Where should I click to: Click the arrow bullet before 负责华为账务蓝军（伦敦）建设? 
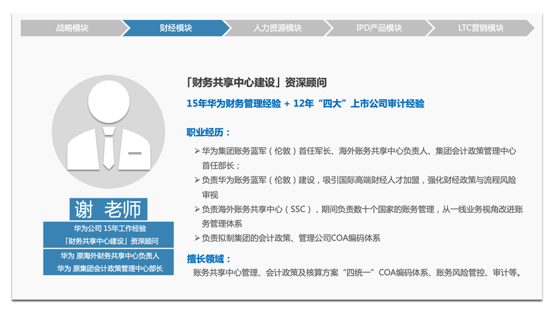click(x=197, y=180)
